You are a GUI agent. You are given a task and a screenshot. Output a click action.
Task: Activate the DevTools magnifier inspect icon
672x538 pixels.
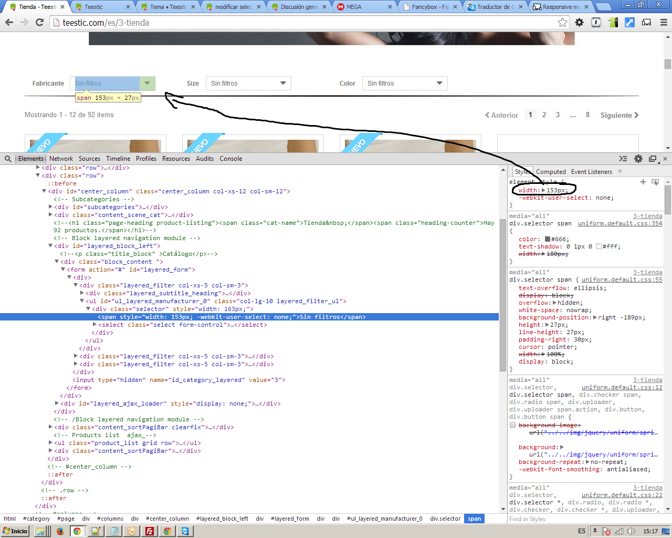8,159
